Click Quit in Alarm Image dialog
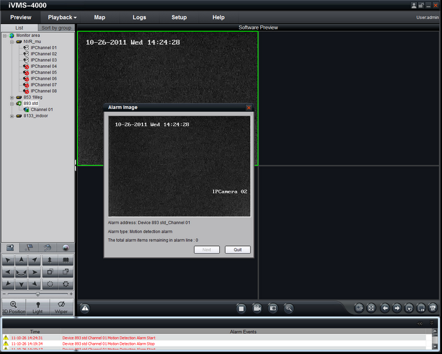 tap(238, 250)
